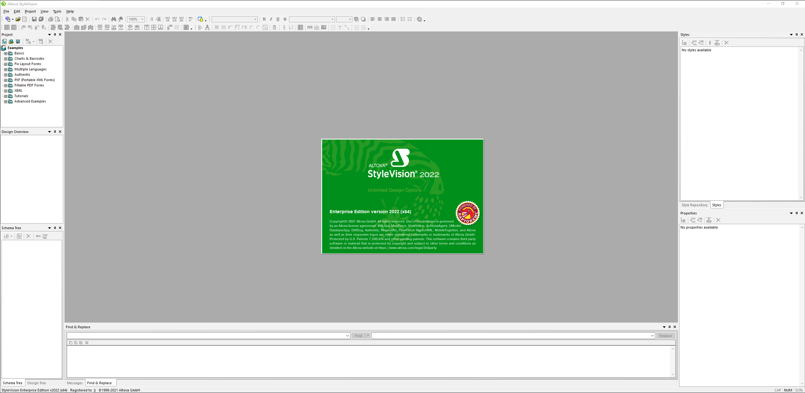Click the Open file icon in toolbar

[x=18, y=19]
